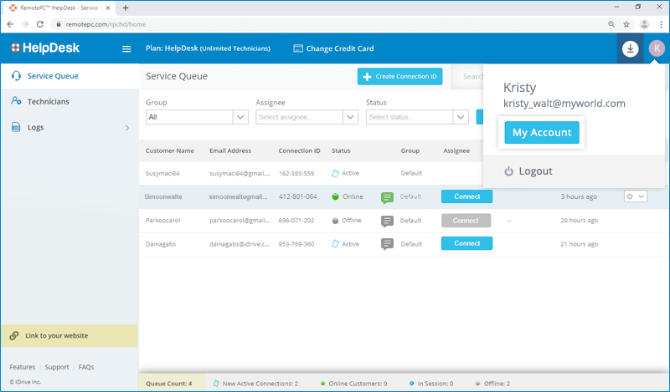Click Connect button for Dainagabs
The image size is (670, 392).
pos(466,243)
